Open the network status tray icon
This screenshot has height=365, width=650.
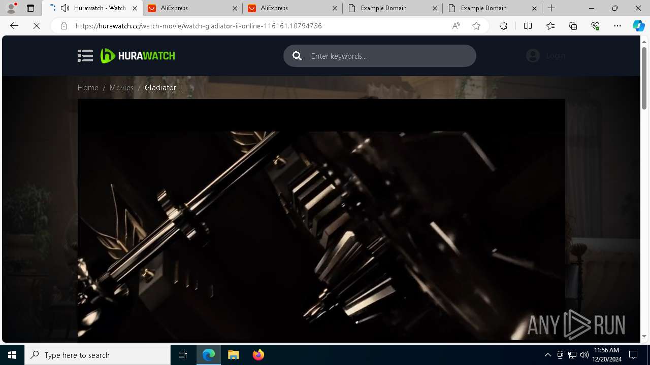[572, 355]
